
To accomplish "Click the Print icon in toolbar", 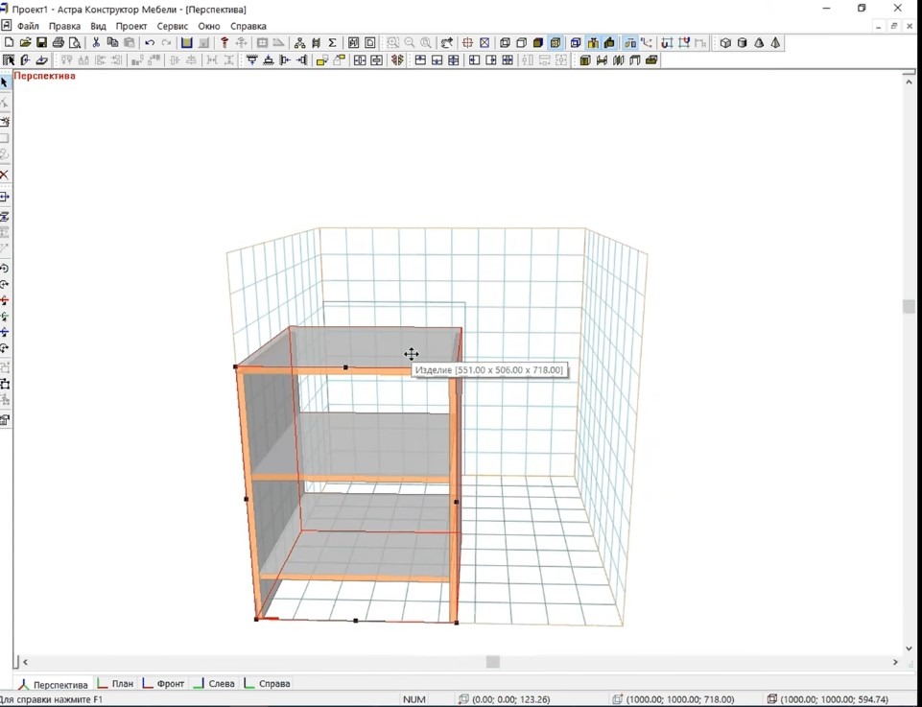I will point(59,43).
